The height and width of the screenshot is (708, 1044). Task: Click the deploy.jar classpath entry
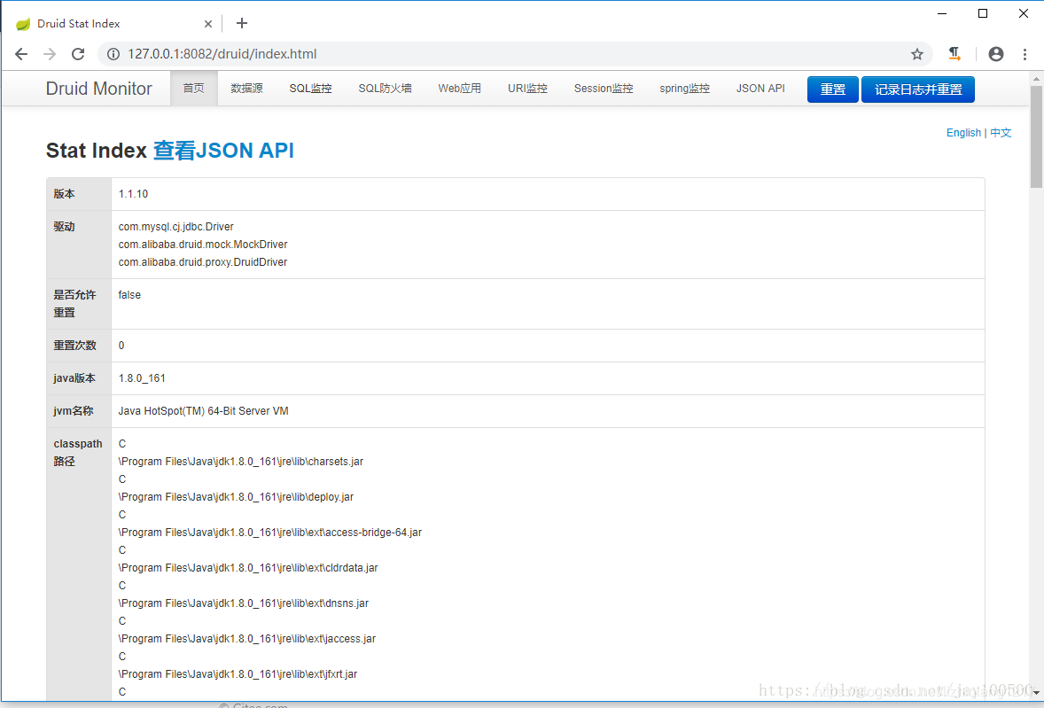(x=236, y=496)
